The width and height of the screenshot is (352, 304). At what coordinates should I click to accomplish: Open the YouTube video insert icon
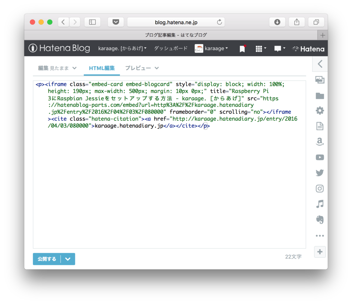(320, 157)
